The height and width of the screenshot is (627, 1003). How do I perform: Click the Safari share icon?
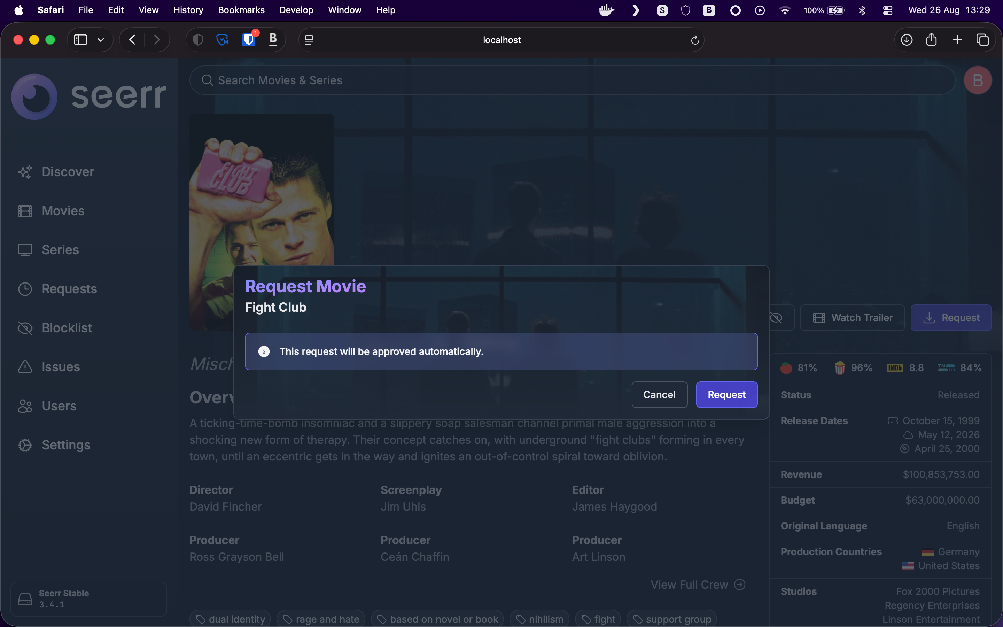(931, 39)
